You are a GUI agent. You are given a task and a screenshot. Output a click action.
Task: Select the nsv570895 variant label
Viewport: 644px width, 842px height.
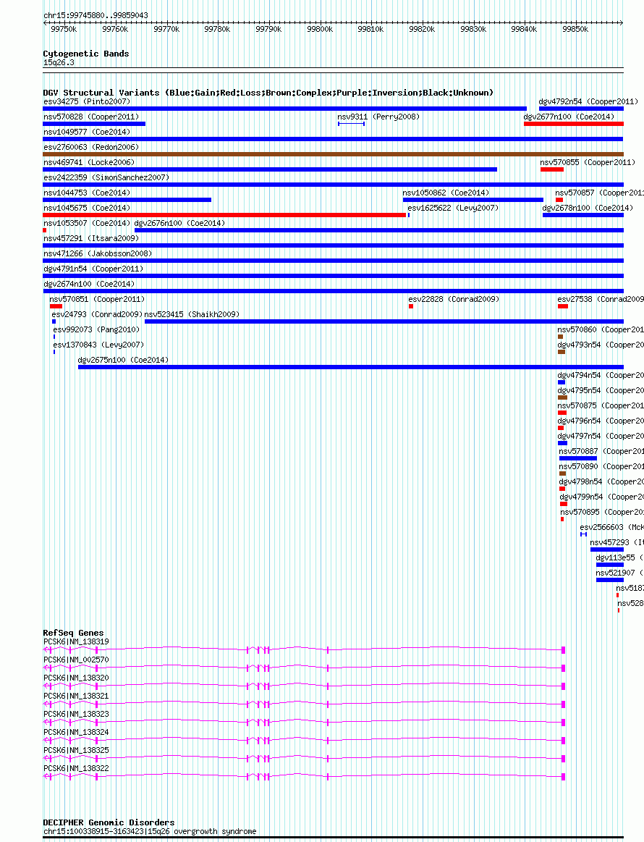602,513
